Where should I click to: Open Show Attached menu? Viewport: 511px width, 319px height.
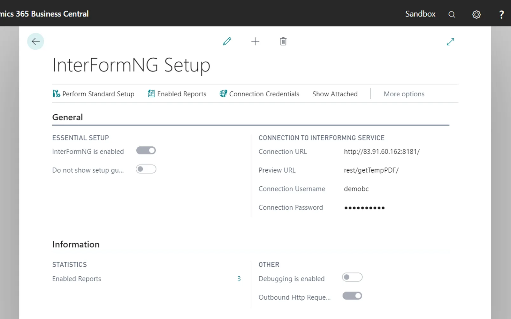click(335, 94)
